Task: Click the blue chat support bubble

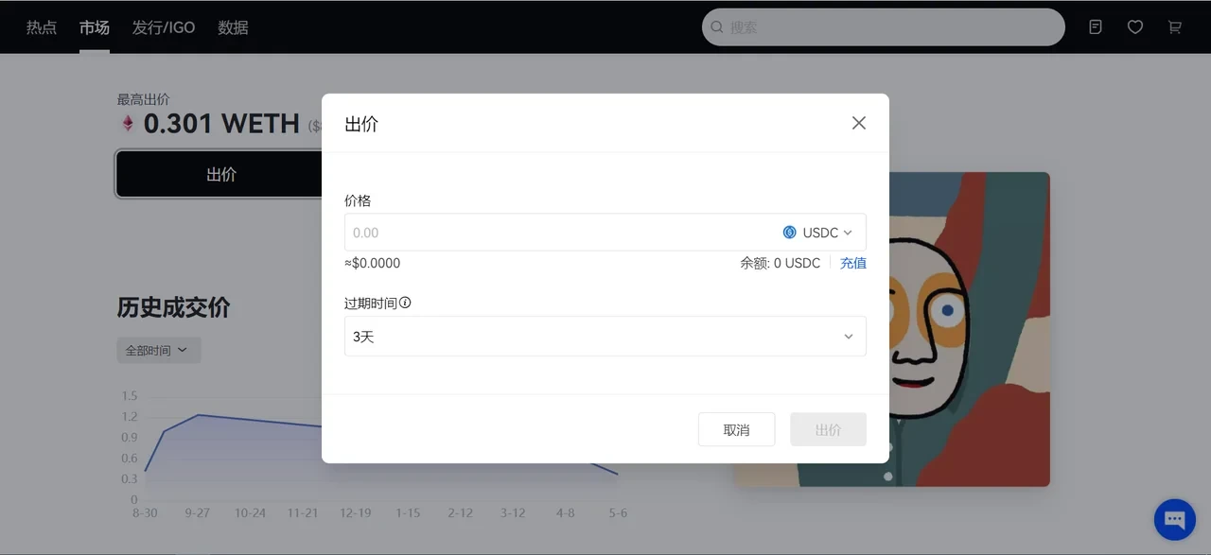Action: pos(1174,519)
